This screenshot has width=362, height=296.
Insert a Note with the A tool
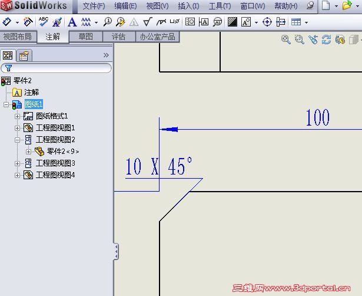click(x=72, y=22)
